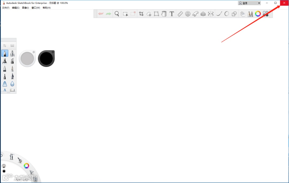Select the Pencil brush
Image resolution: width=289 pixels, height=183 pixels.
[x=5, y=53]
